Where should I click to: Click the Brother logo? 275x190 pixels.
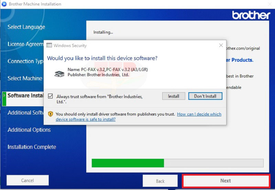(251, 15)
